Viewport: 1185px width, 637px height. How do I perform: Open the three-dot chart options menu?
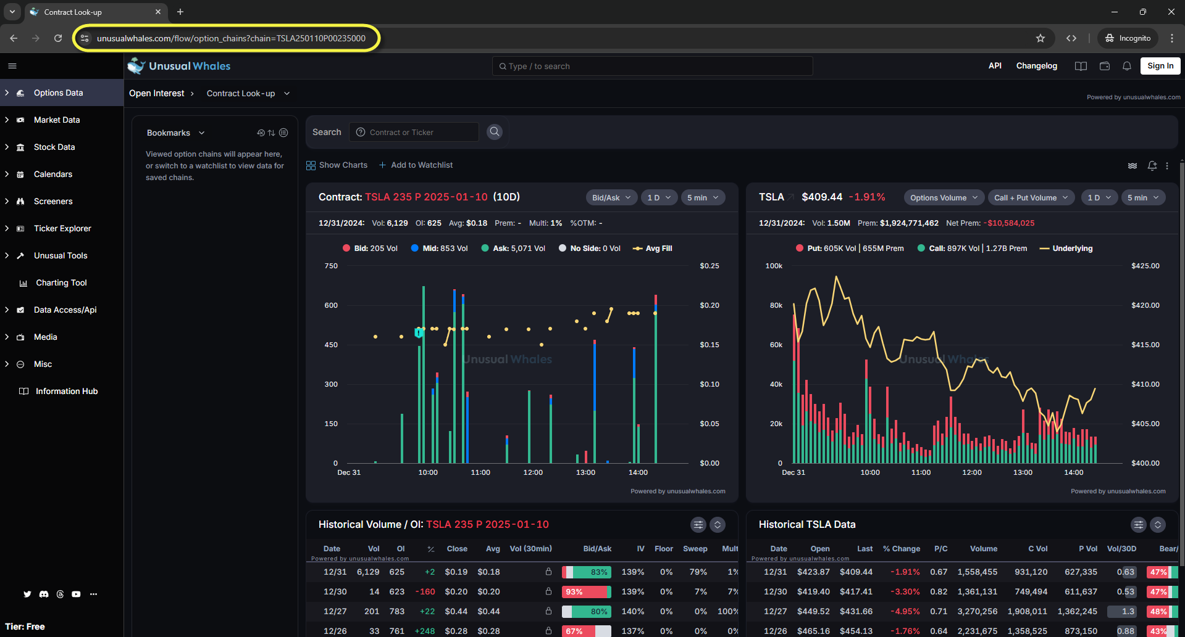tap(1167, 165)
